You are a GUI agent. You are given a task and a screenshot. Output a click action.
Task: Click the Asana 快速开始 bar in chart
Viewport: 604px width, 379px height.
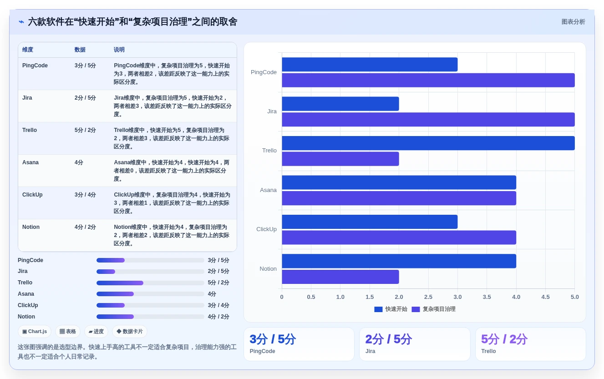399,182
